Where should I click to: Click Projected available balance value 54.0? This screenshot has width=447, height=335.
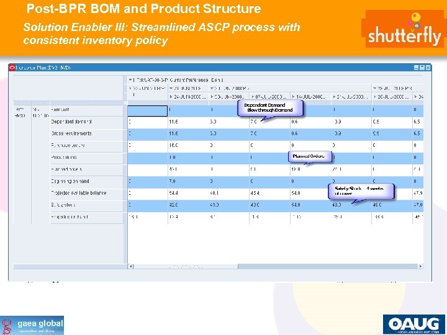click(x=296, y=193)
